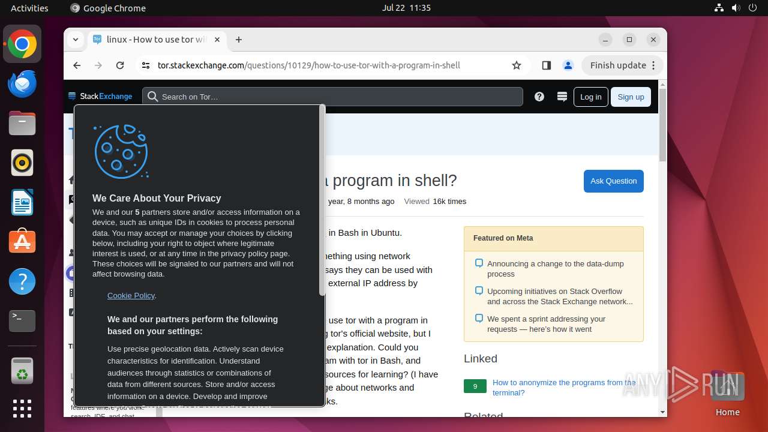Viewport: 768px width, 432px height.
Task: Open the Google Chrome app menu in top bar
Action: point(108,8)
